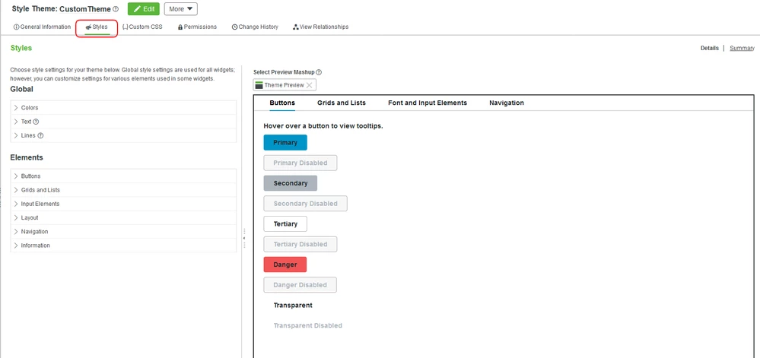Remove Theme Preview mashup with X icon
The height and width of the screenshot is (358, 760).
coord(309,85)
